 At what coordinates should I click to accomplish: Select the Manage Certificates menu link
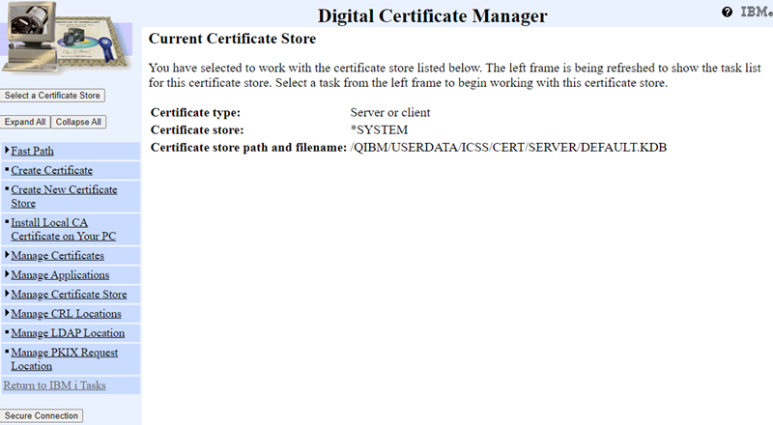coord(57,256)
